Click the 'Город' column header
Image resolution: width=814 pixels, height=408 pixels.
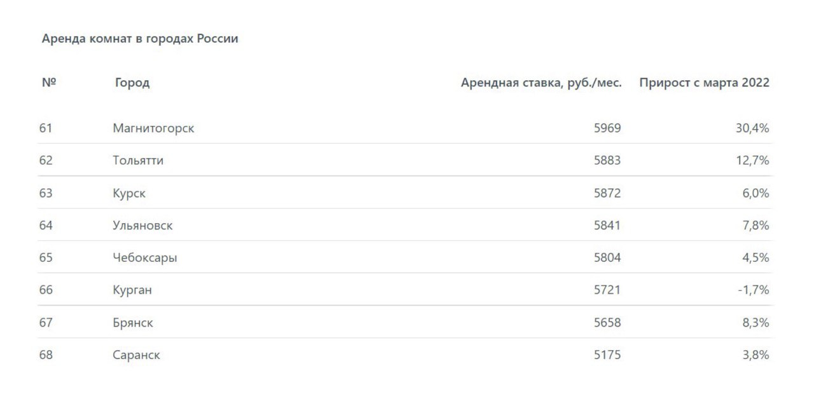tap(132, 83)
